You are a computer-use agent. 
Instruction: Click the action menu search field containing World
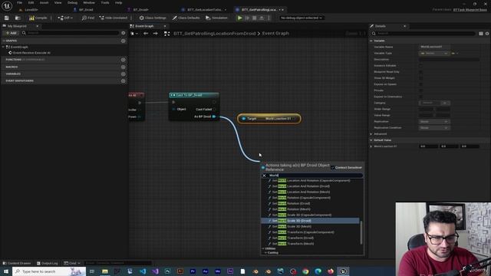point(315,176)
